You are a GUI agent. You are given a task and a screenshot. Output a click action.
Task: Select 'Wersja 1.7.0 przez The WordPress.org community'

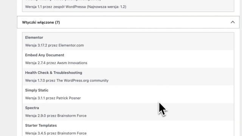coord(67,80)
